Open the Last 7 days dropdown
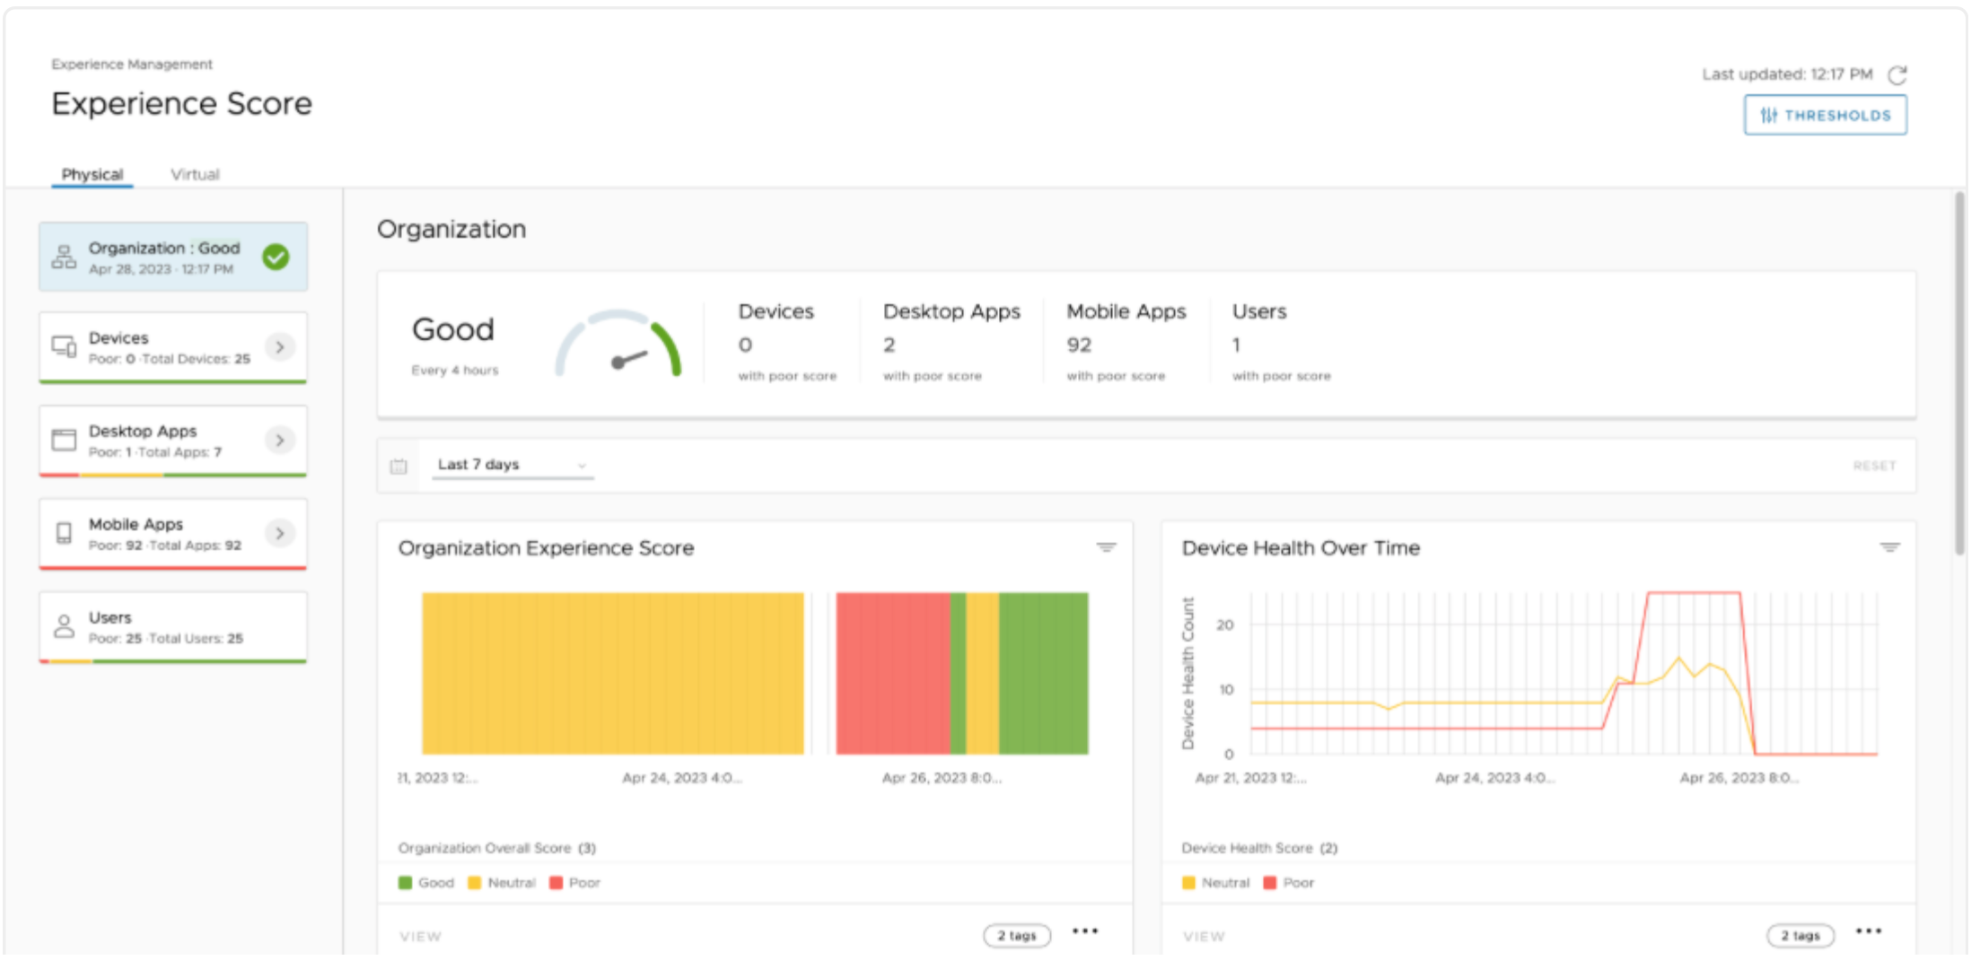1980x969 pixels. pos(512,465)
